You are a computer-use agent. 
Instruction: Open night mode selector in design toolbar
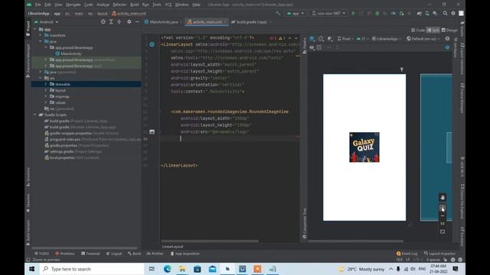coord(330,39)
